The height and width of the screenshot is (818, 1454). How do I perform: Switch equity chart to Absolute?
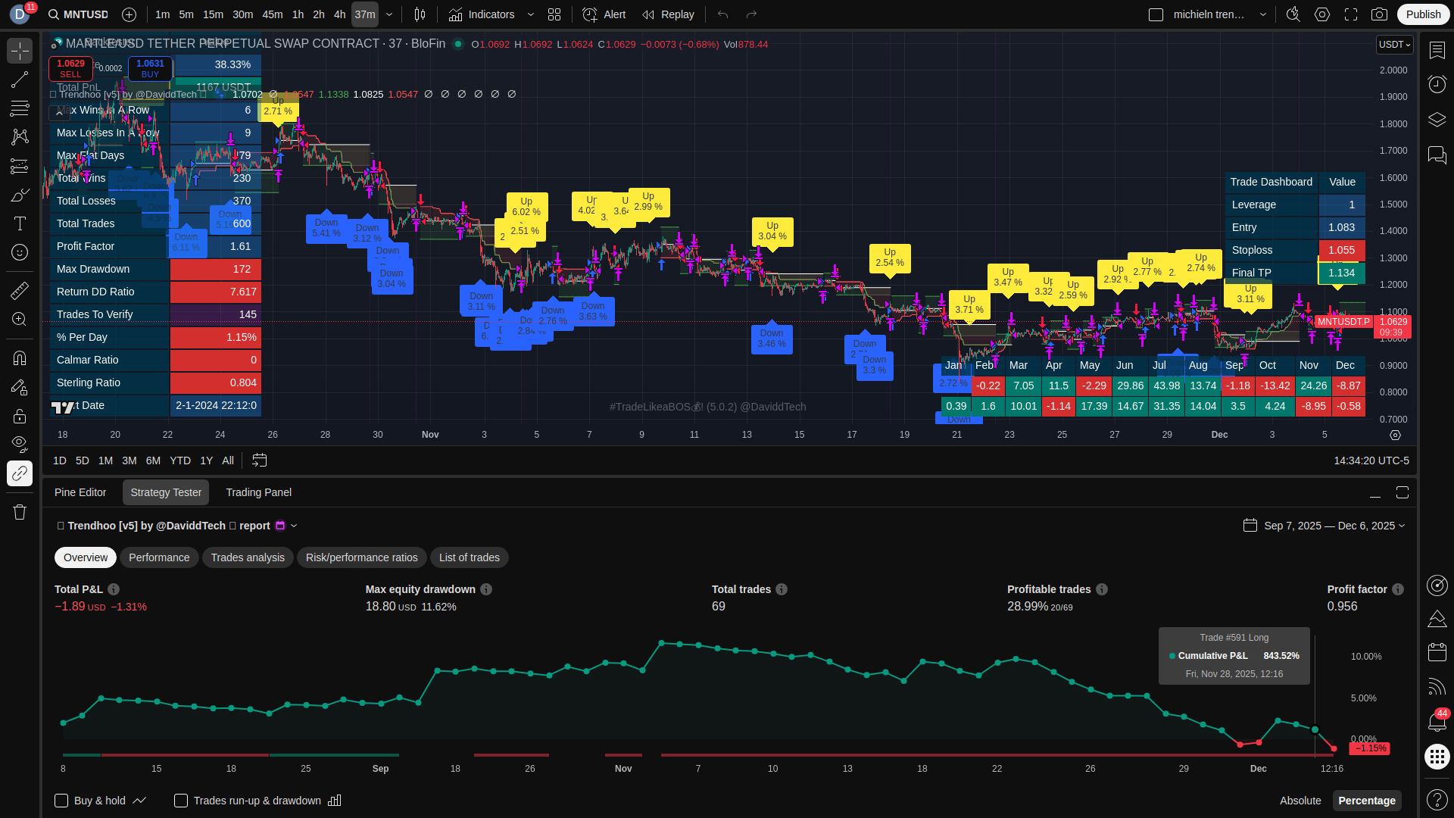click(1300, 801)
